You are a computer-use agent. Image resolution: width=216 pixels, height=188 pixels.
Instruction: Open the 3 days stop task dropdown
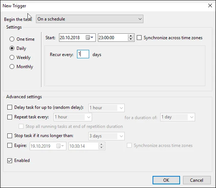pyautogui.click(x=106, y=136)
